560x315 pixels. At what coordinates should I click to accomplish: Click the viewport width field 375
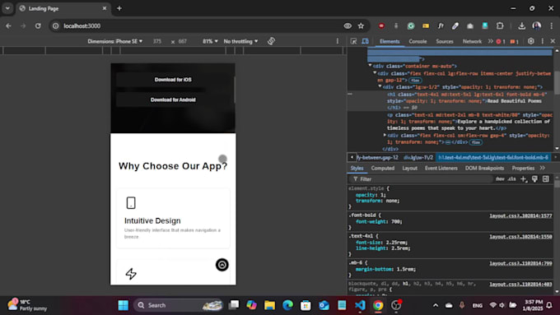[157, 41]
